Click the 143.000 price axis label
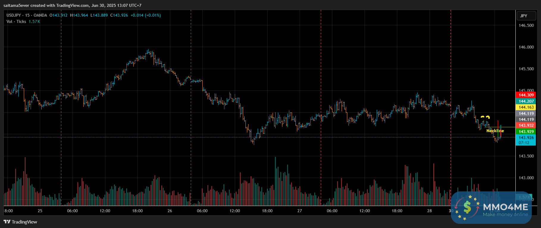This screenshot has height=228, width=541. pos(526,178)
